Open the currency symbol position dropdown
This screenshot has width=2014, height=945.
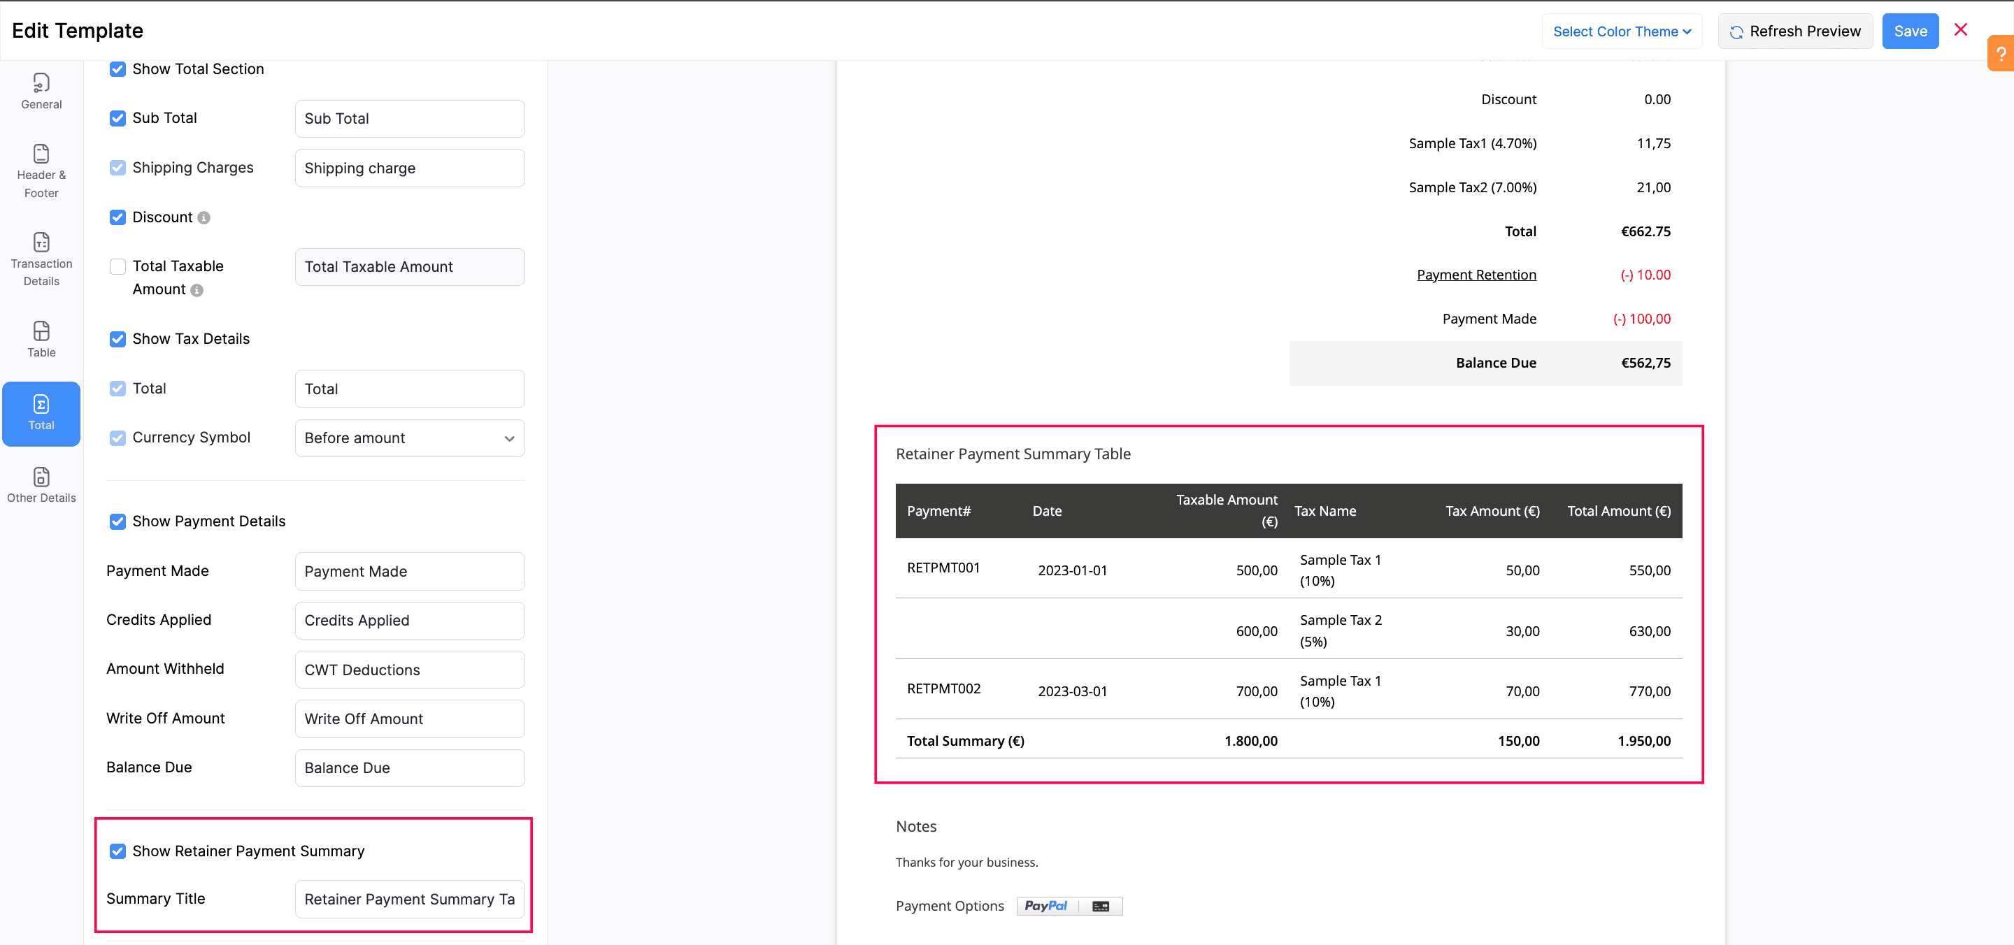point(409,438)
